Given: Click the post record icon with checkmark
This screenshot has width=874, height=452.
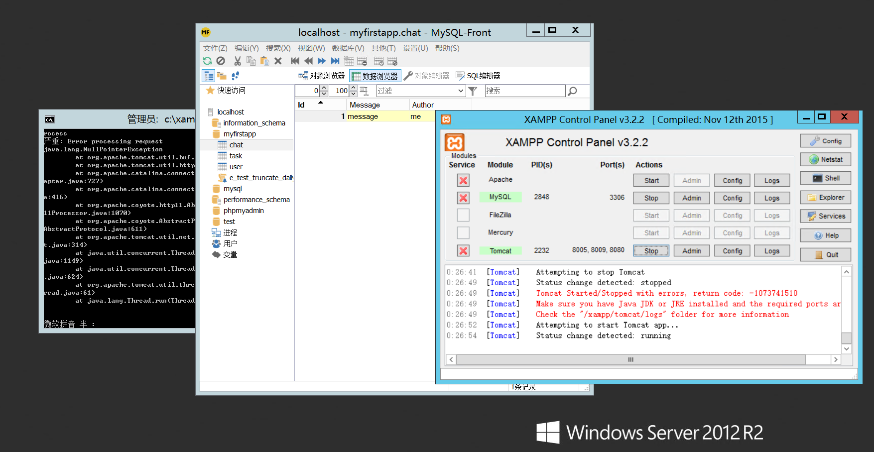Looking at the screenshot, I should [379, 61].
